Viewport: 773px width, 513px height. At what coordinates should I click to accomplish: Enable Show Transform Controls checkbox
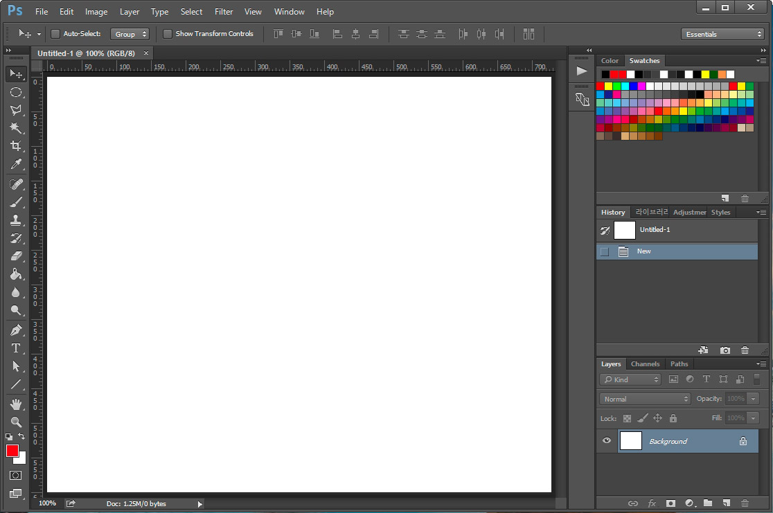(x=168, y=34)
